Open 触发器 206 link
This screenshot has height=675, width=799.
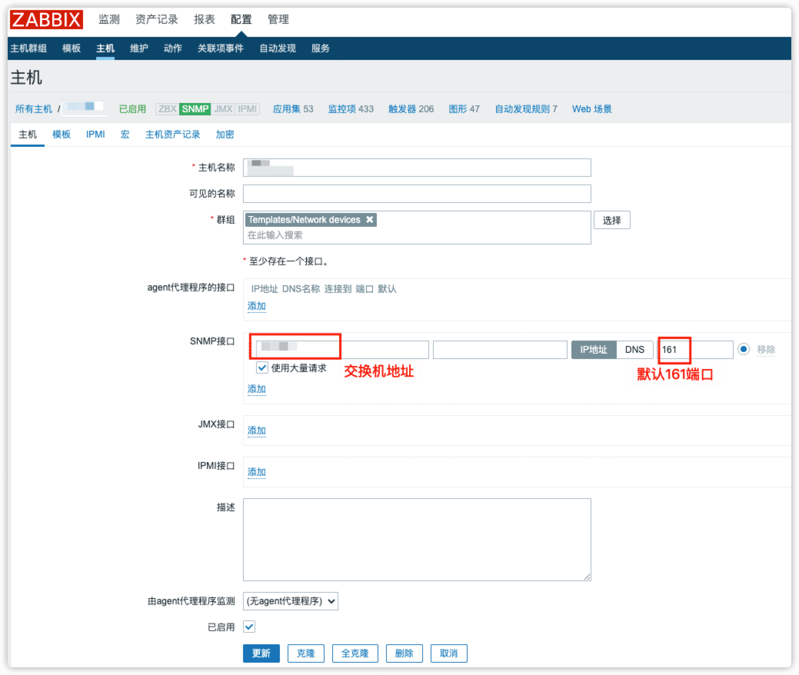point(411,109)
